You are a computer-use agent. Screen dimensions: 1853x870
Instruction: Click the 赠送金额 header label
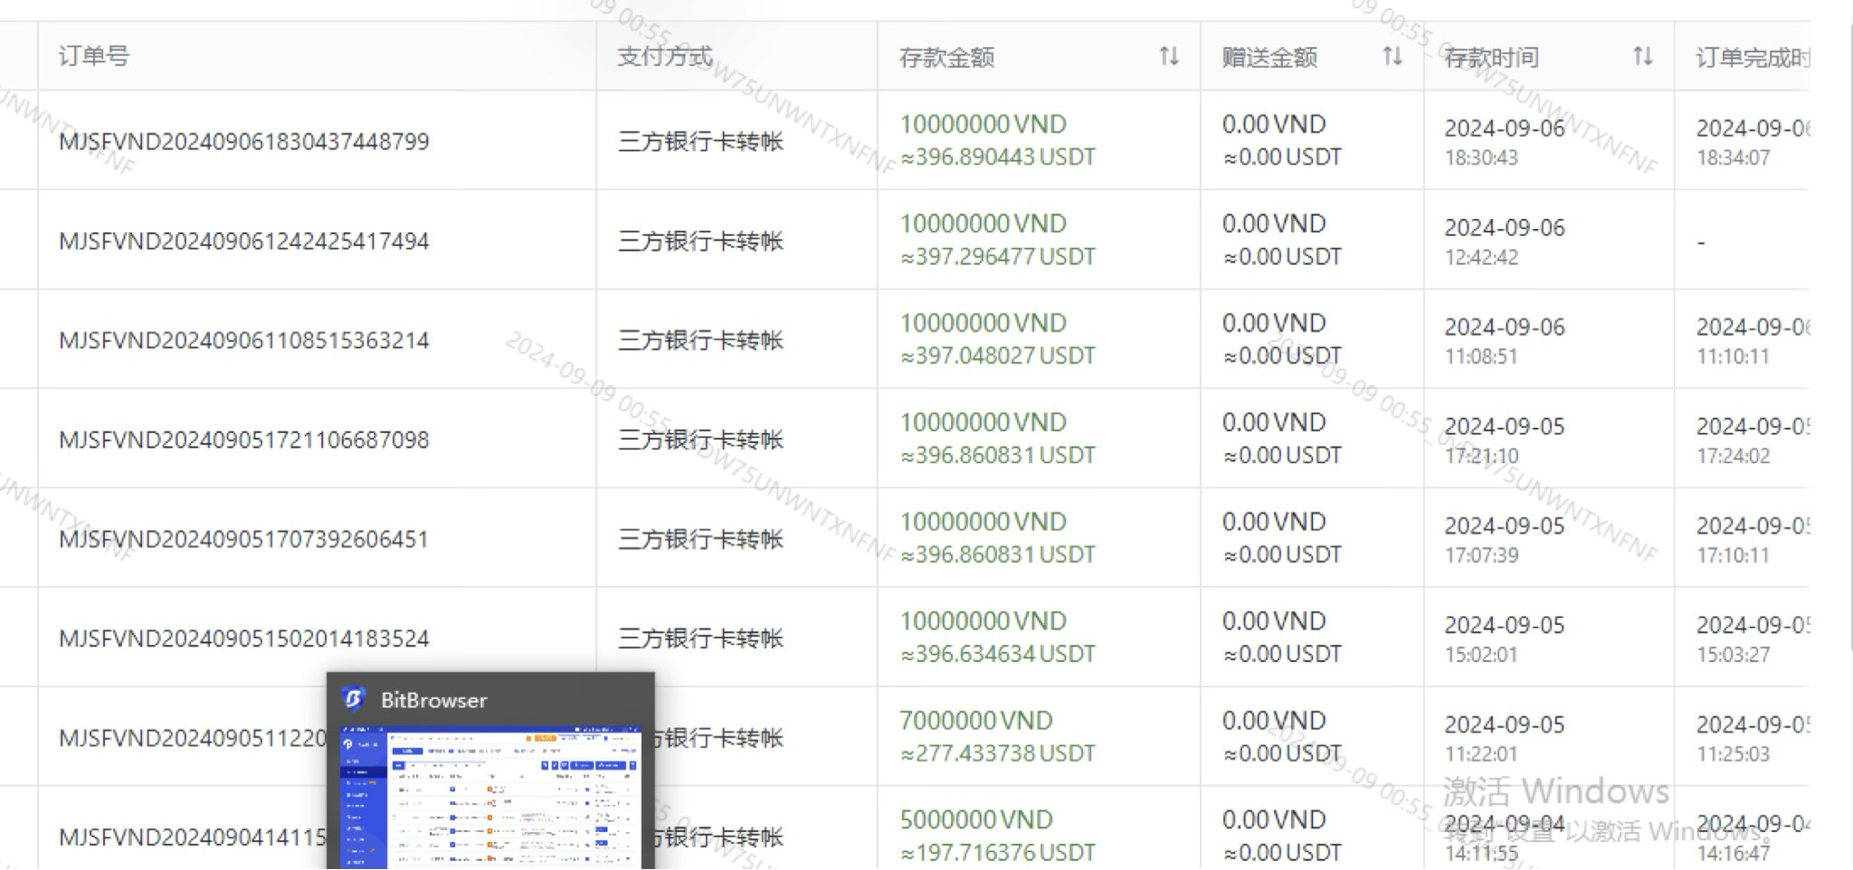(x=1269, y=58)
